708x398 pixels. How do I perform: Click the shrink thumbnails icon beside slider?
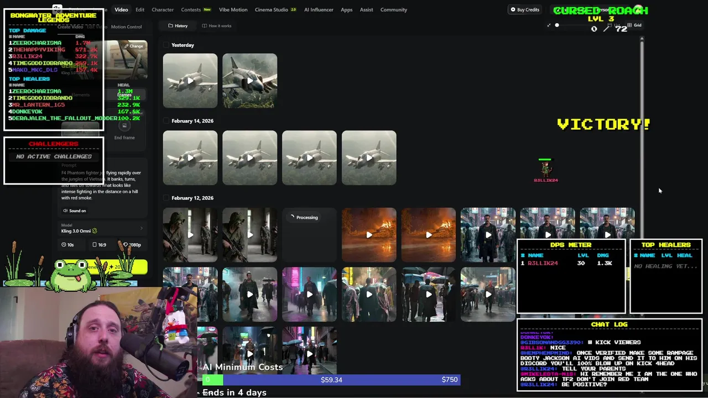(x=549, y=25)
